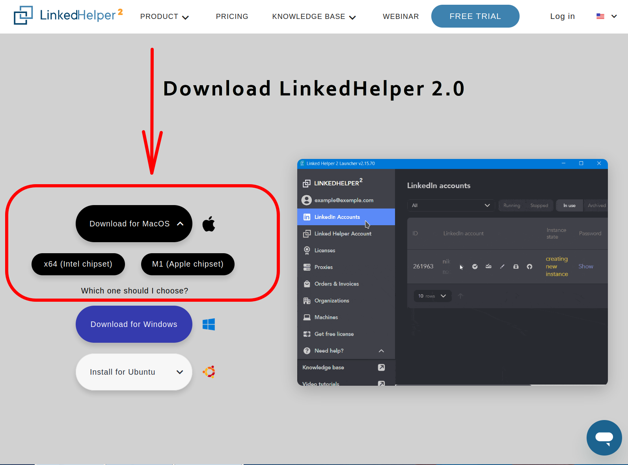Click the Windows logo icon
This screenshot has height=465, width=628.
pyautogui.click(x=209, y=324)
